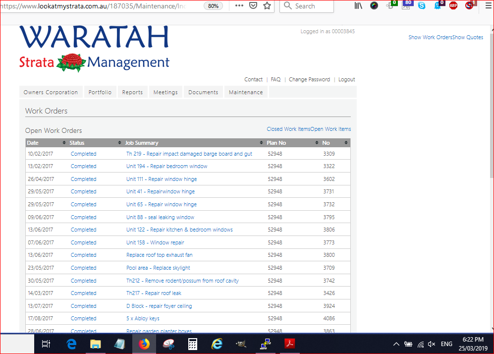Screen dimensions: 494x354
Task: Open Adobe Acrobat Reader from taskbar
Action: pos(289,344)
